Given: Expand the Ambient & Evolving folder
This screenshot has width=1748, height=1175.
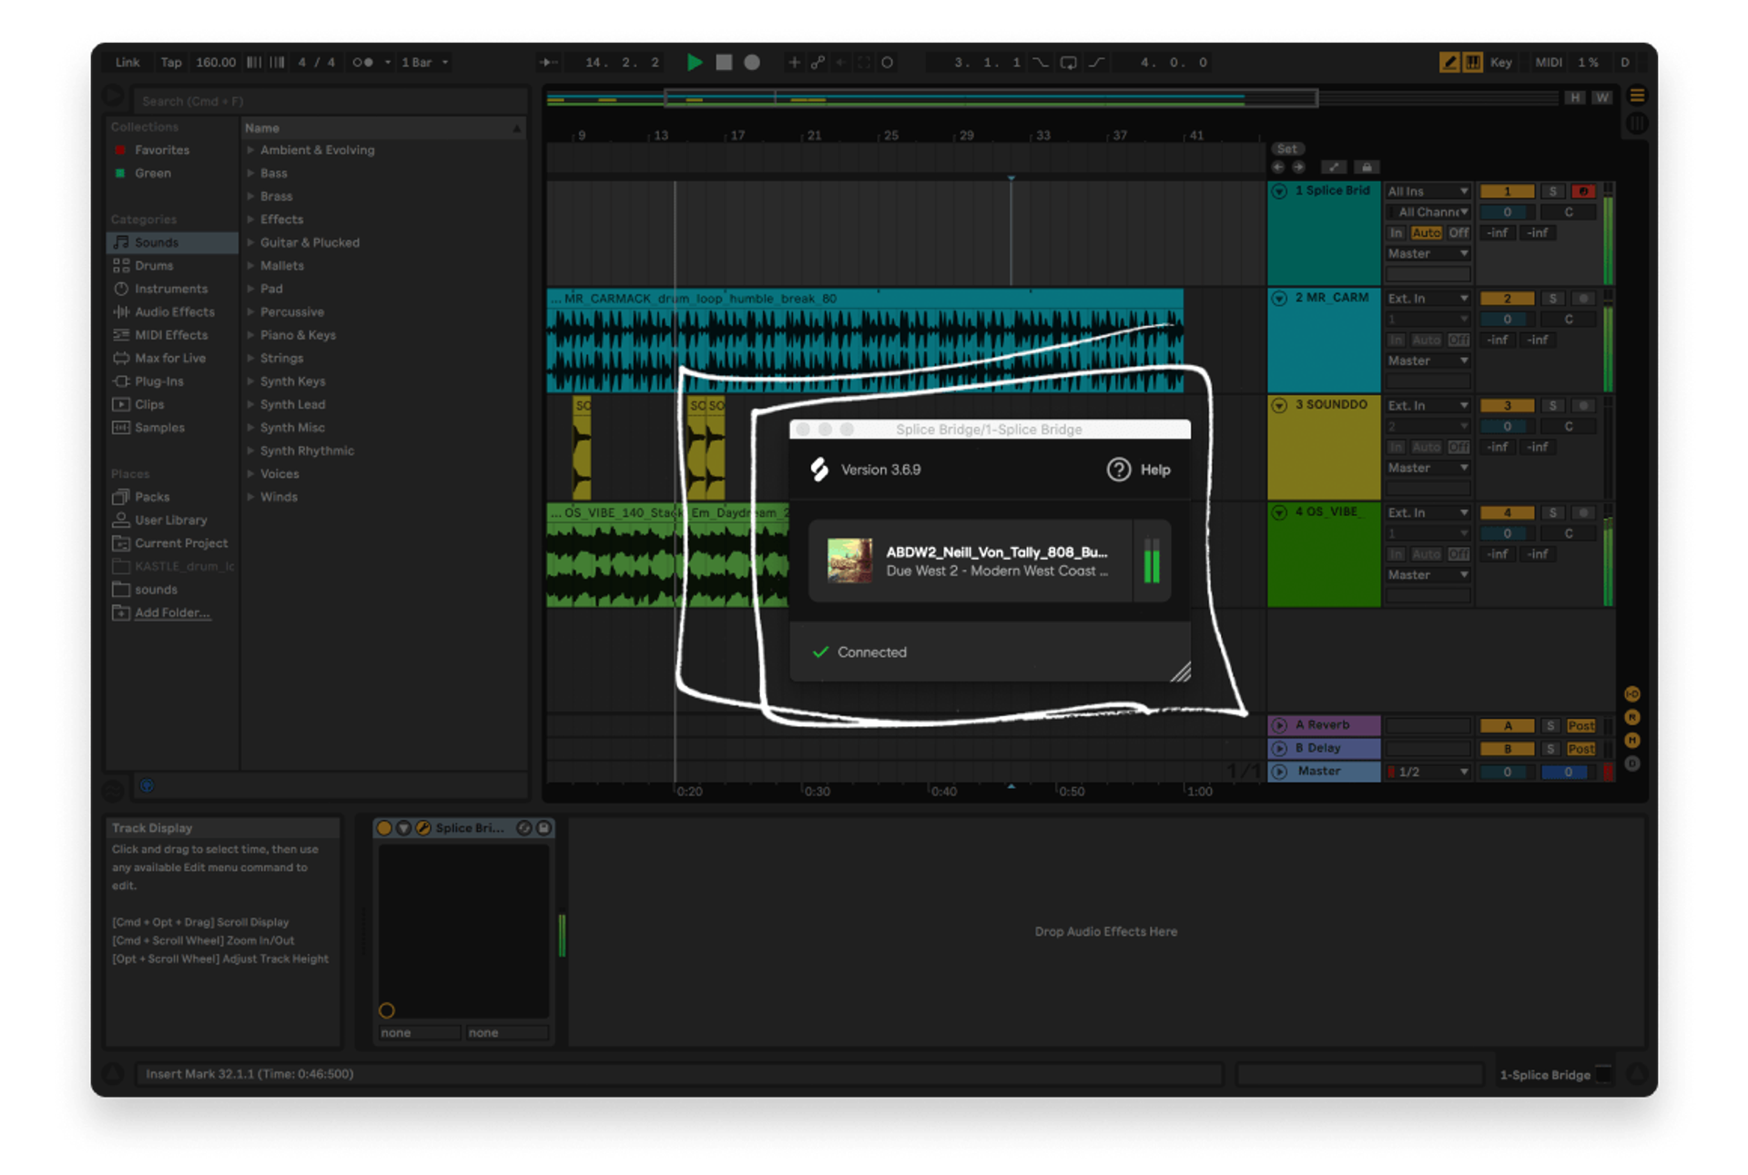Looking at the screenshot, I should (250, 150).
